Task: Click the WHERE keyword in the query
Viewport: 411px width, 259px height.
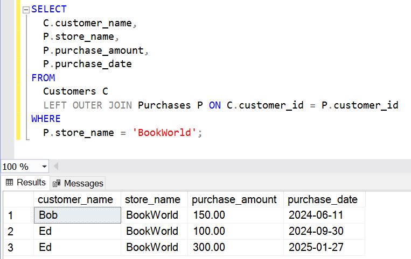Action: 46,118
